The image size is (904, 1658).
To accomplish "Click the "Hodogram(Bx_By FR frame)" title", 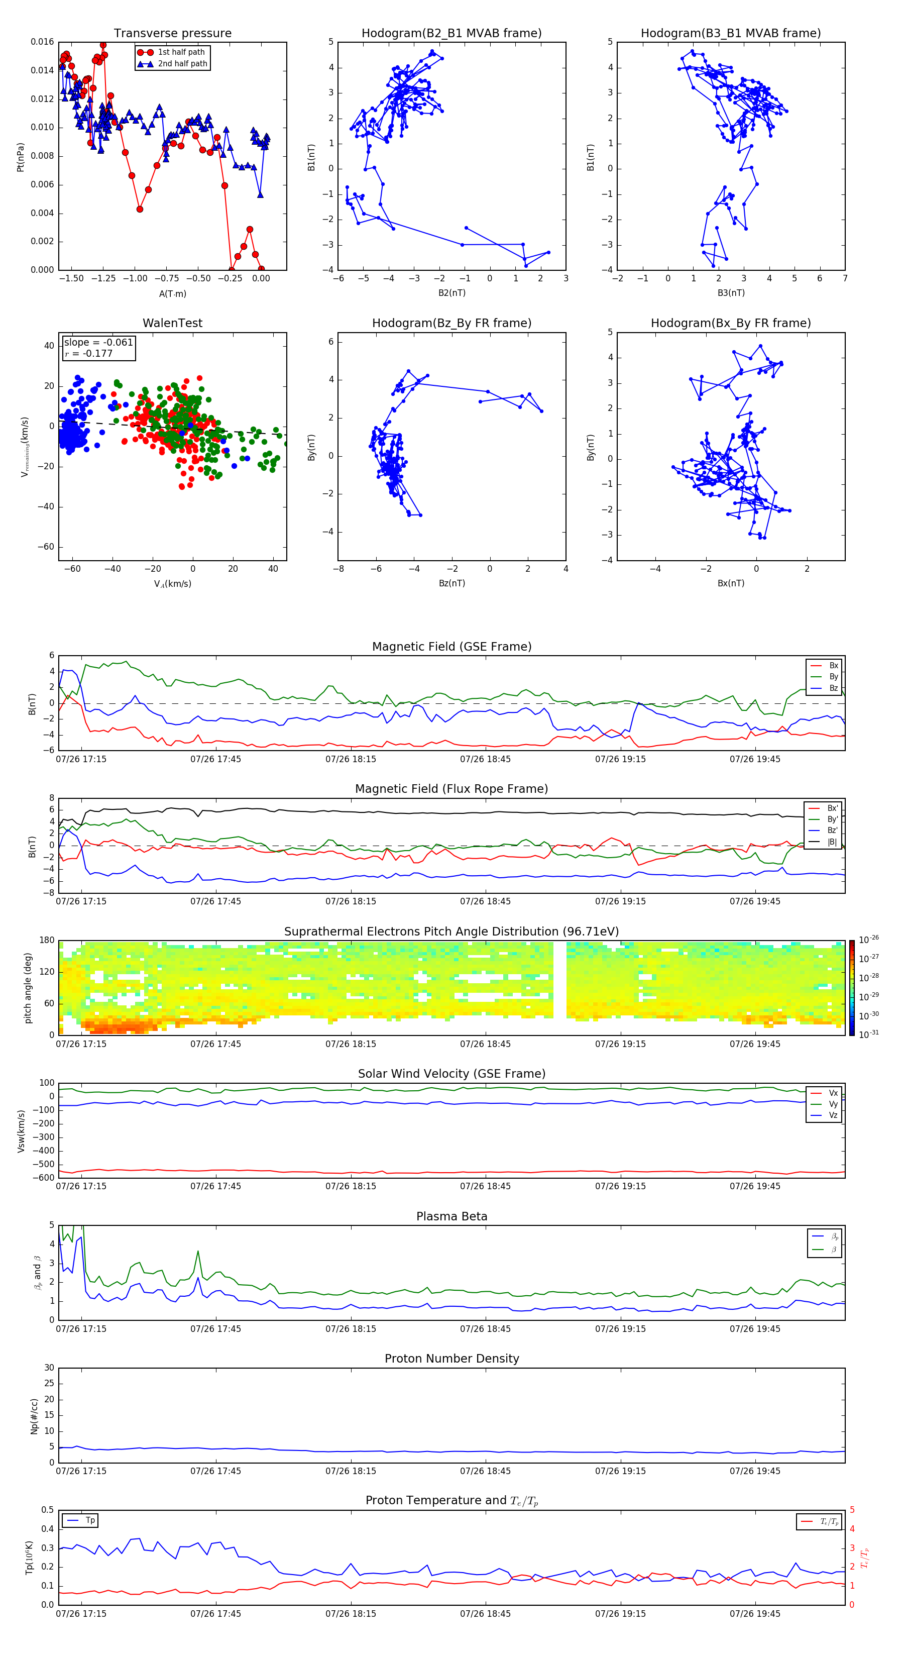I will coord(731,323).
